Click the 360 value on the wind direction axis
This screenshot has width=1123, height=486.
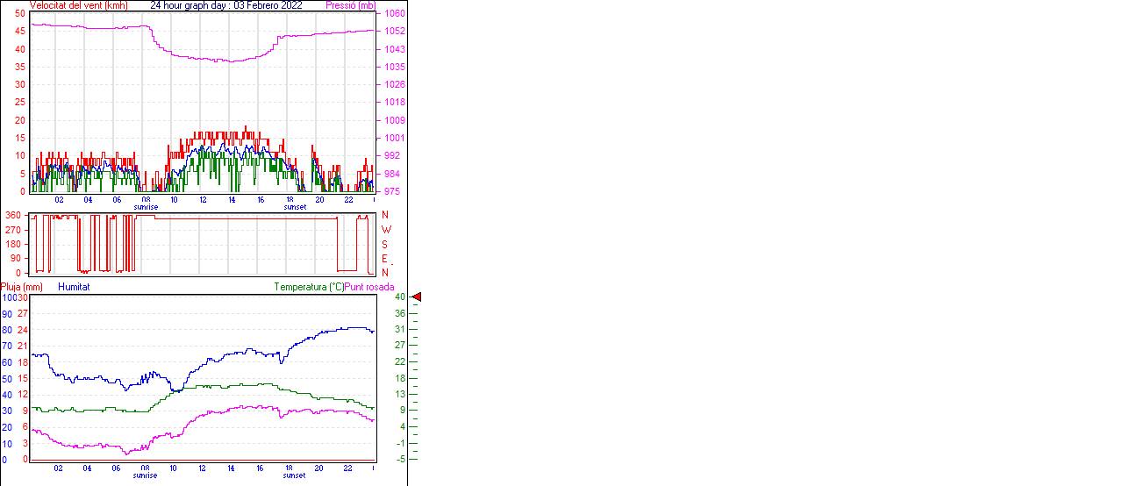(13, 215)
